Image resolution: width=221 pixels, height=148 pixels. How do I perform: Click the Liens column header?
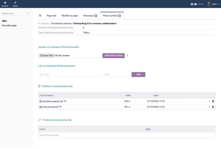pyautogui.click(x=42, y=129)
